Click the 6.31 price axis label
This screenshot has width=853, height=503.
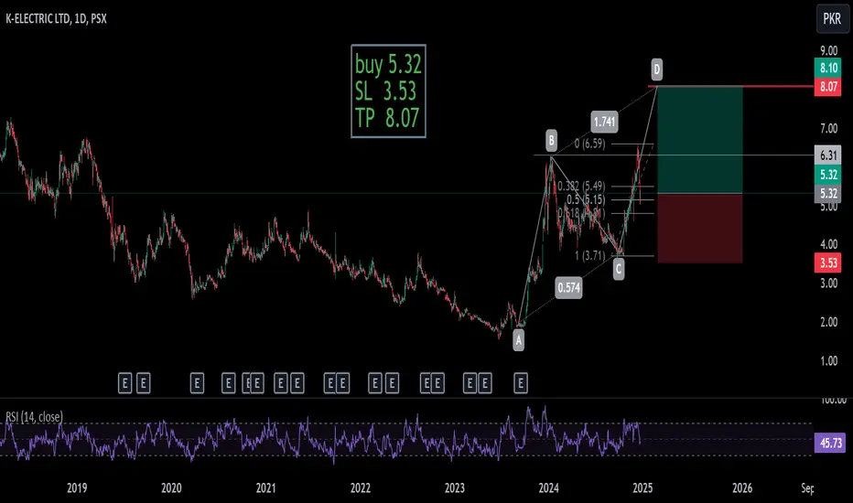pyautogui.click(x=828, y=155)
